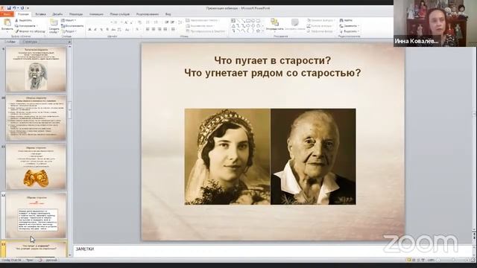The height and width of the screenshot is (268, 477).
Task: Copy selection with Копировать
Action: [x=25, y=26]
